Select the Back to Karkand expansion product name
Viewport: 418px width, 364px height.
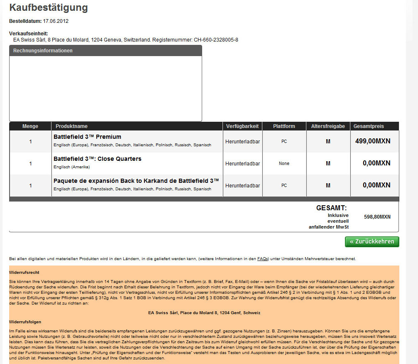point(136,181)
